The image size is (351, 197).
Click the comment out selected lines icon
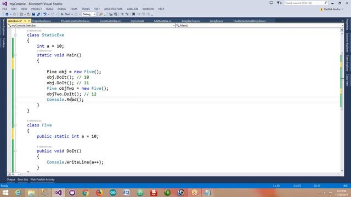tap(122, 14)
